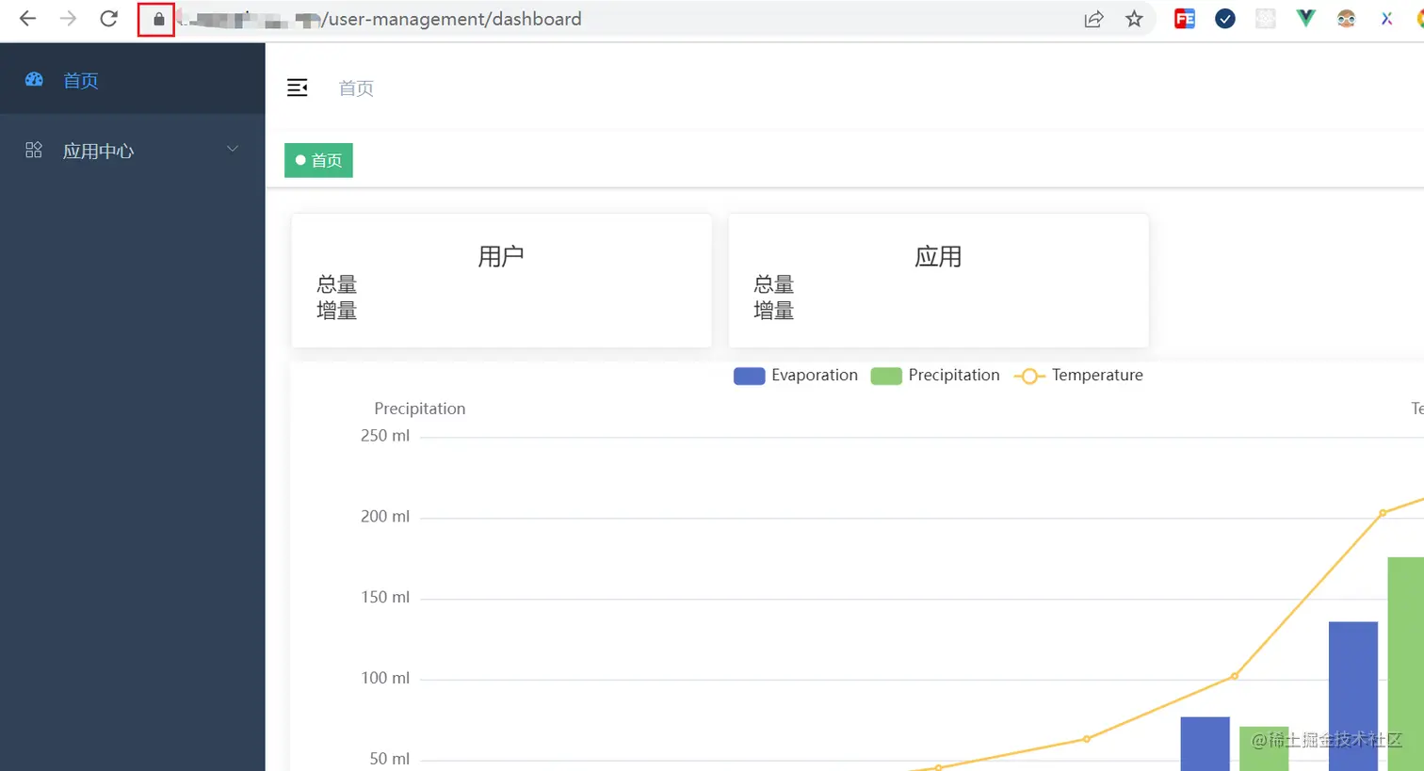1424x771 pixels.
Task: Share this page using the share icon
Action: click(x=1093, y=19)
